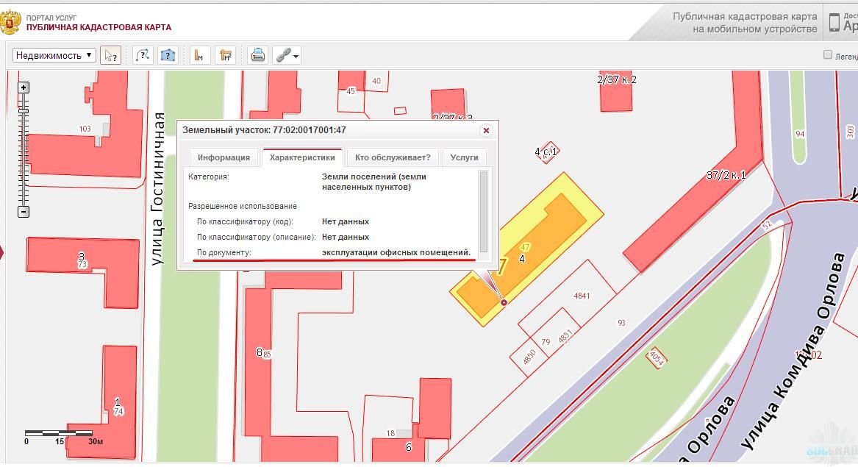Activate the identify-by-polygon query tool
Viewport: 858px width, 467px height.
click(168, 55)
